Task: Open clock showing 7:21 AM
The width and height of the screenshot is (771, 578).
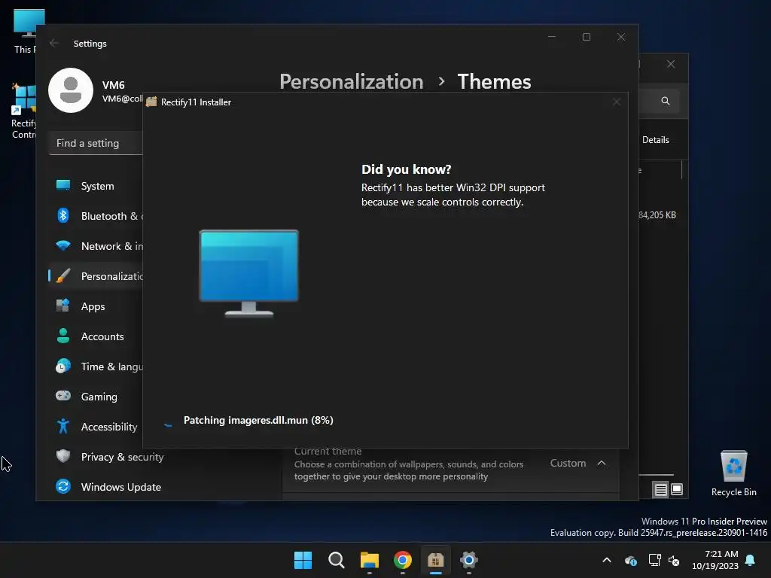Action: pyautogui.click(x=715, y=560)
